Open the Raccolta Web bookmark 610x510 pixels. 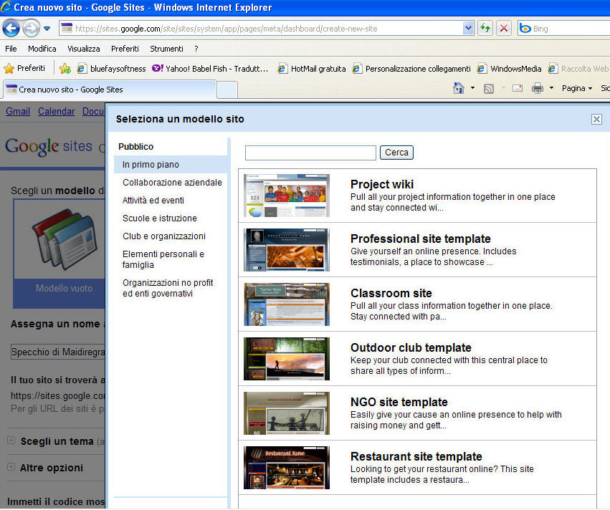pyautogui.click(x=578, y=69)
